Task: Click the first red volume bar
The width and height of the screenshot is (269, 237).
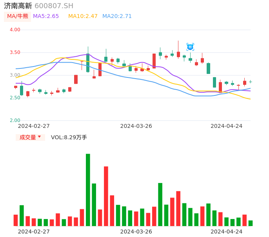Action: pyautogui.click(x=16, y=220)
